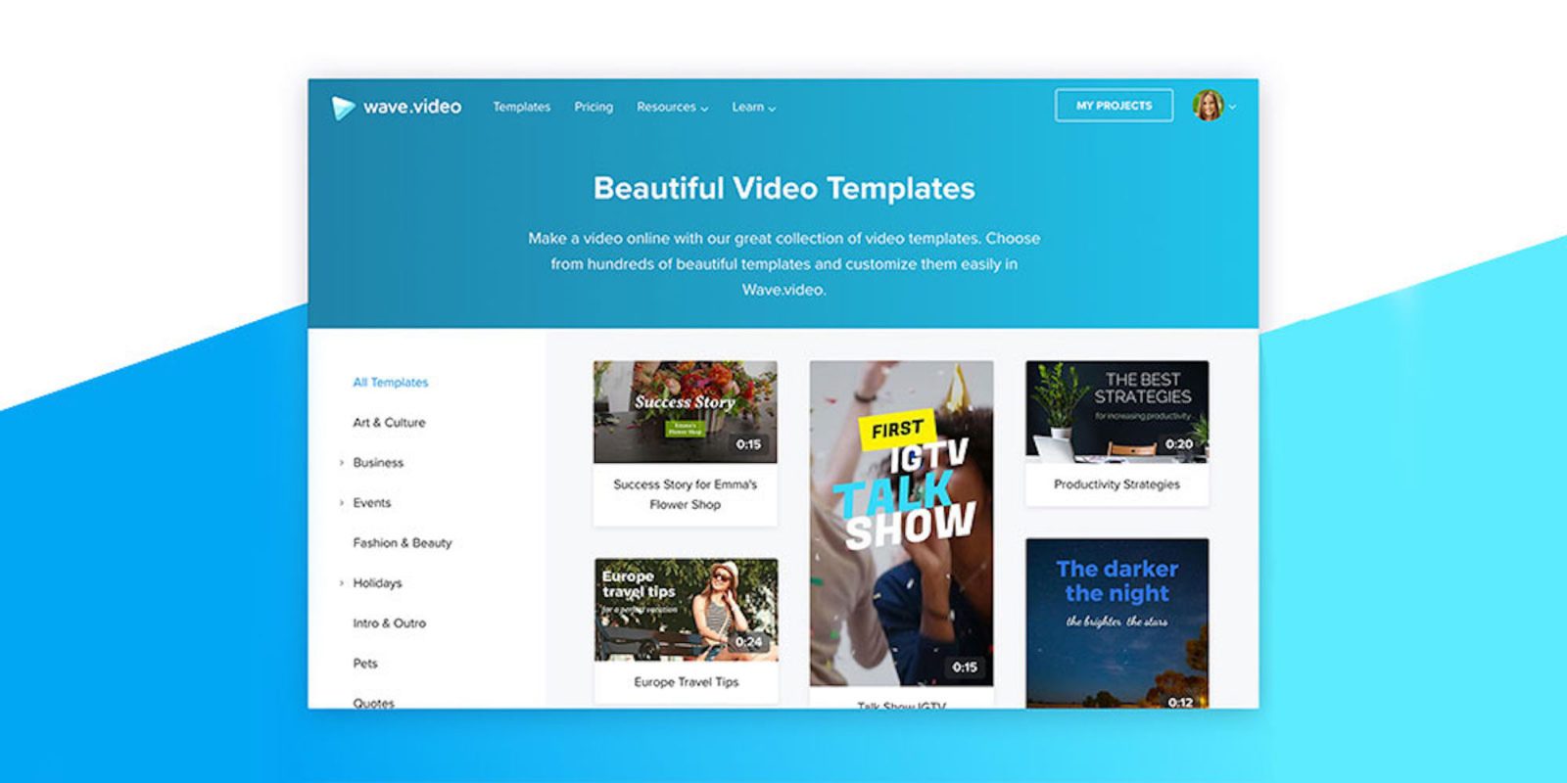The width and height of the screenshot is (1567, 783).
Task: Expand the Holidays category arrow
Action: (x=341, y=583)
